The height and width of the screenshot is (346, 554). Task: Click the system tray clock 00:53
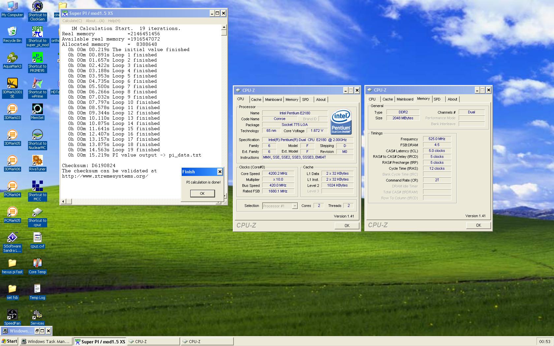(544, 342)
